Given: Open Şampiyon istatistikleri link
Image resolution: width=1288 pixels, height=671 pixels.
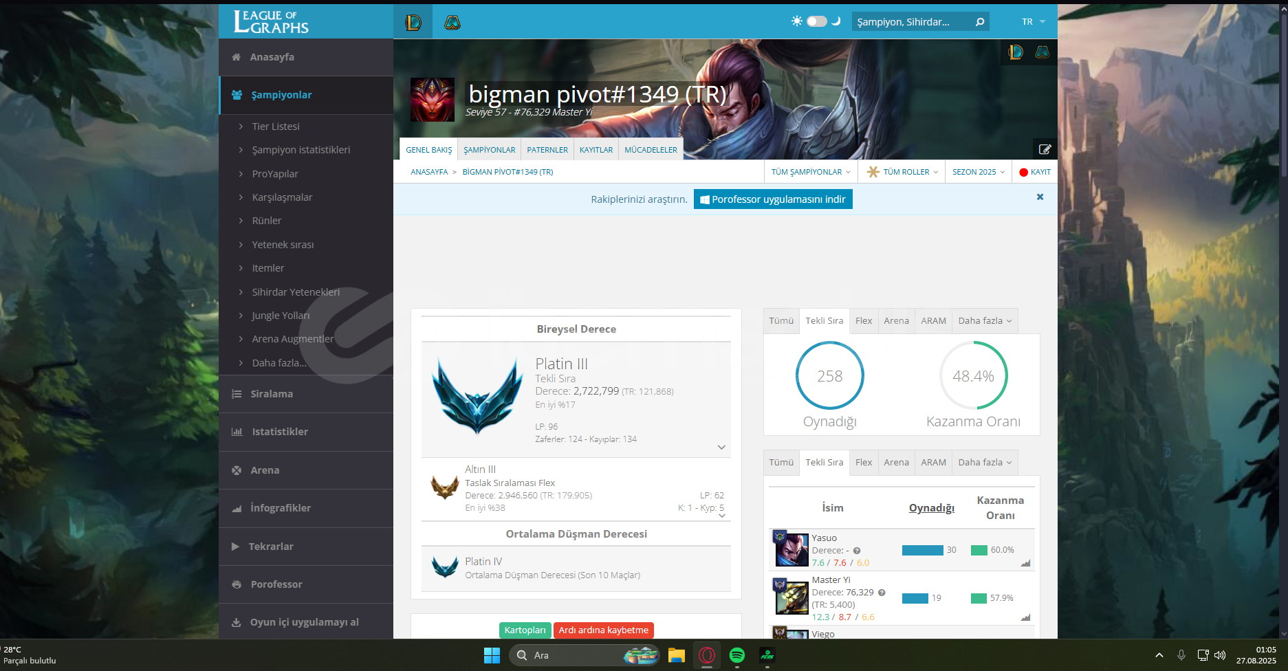Looking at the screenshot, I should coord(301,150).
